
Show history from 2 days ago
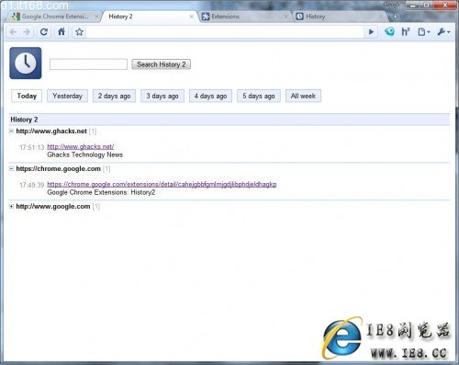click(x=114, y=96)
